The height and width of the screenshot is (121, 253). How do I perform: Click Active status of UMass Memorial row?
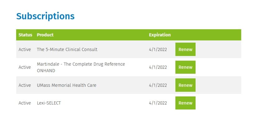pyautogui.click(x=25, y=85)
